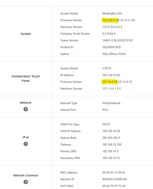This screenshot has height=189, width=153.
Task: Click the Teams Version value
Action: pyautogui.click(x=117, y=40)
